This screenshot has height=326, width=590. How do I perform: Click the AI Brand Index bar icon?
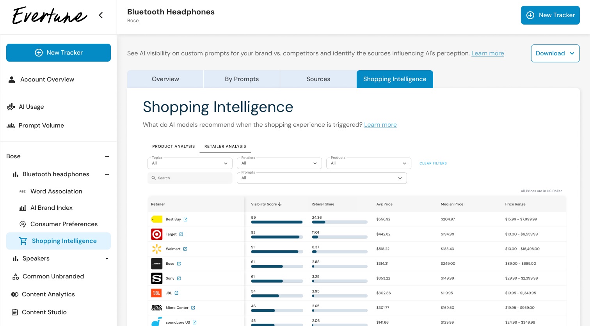click(x=23, y=208)
